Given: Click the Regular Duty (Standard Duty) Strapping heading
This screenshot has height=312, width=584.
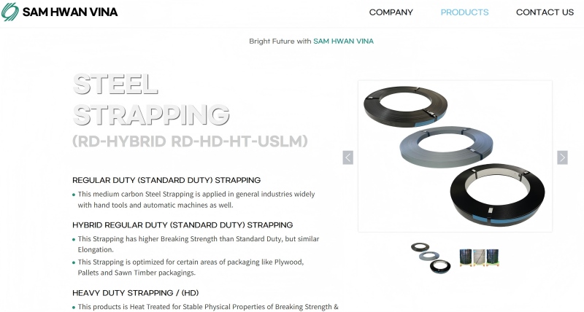Looking at the screenshot, I should pos(166,180).
